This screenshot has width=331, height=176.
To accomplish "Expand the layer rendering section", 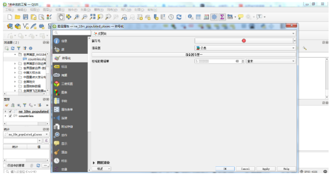I will [94, 163].
